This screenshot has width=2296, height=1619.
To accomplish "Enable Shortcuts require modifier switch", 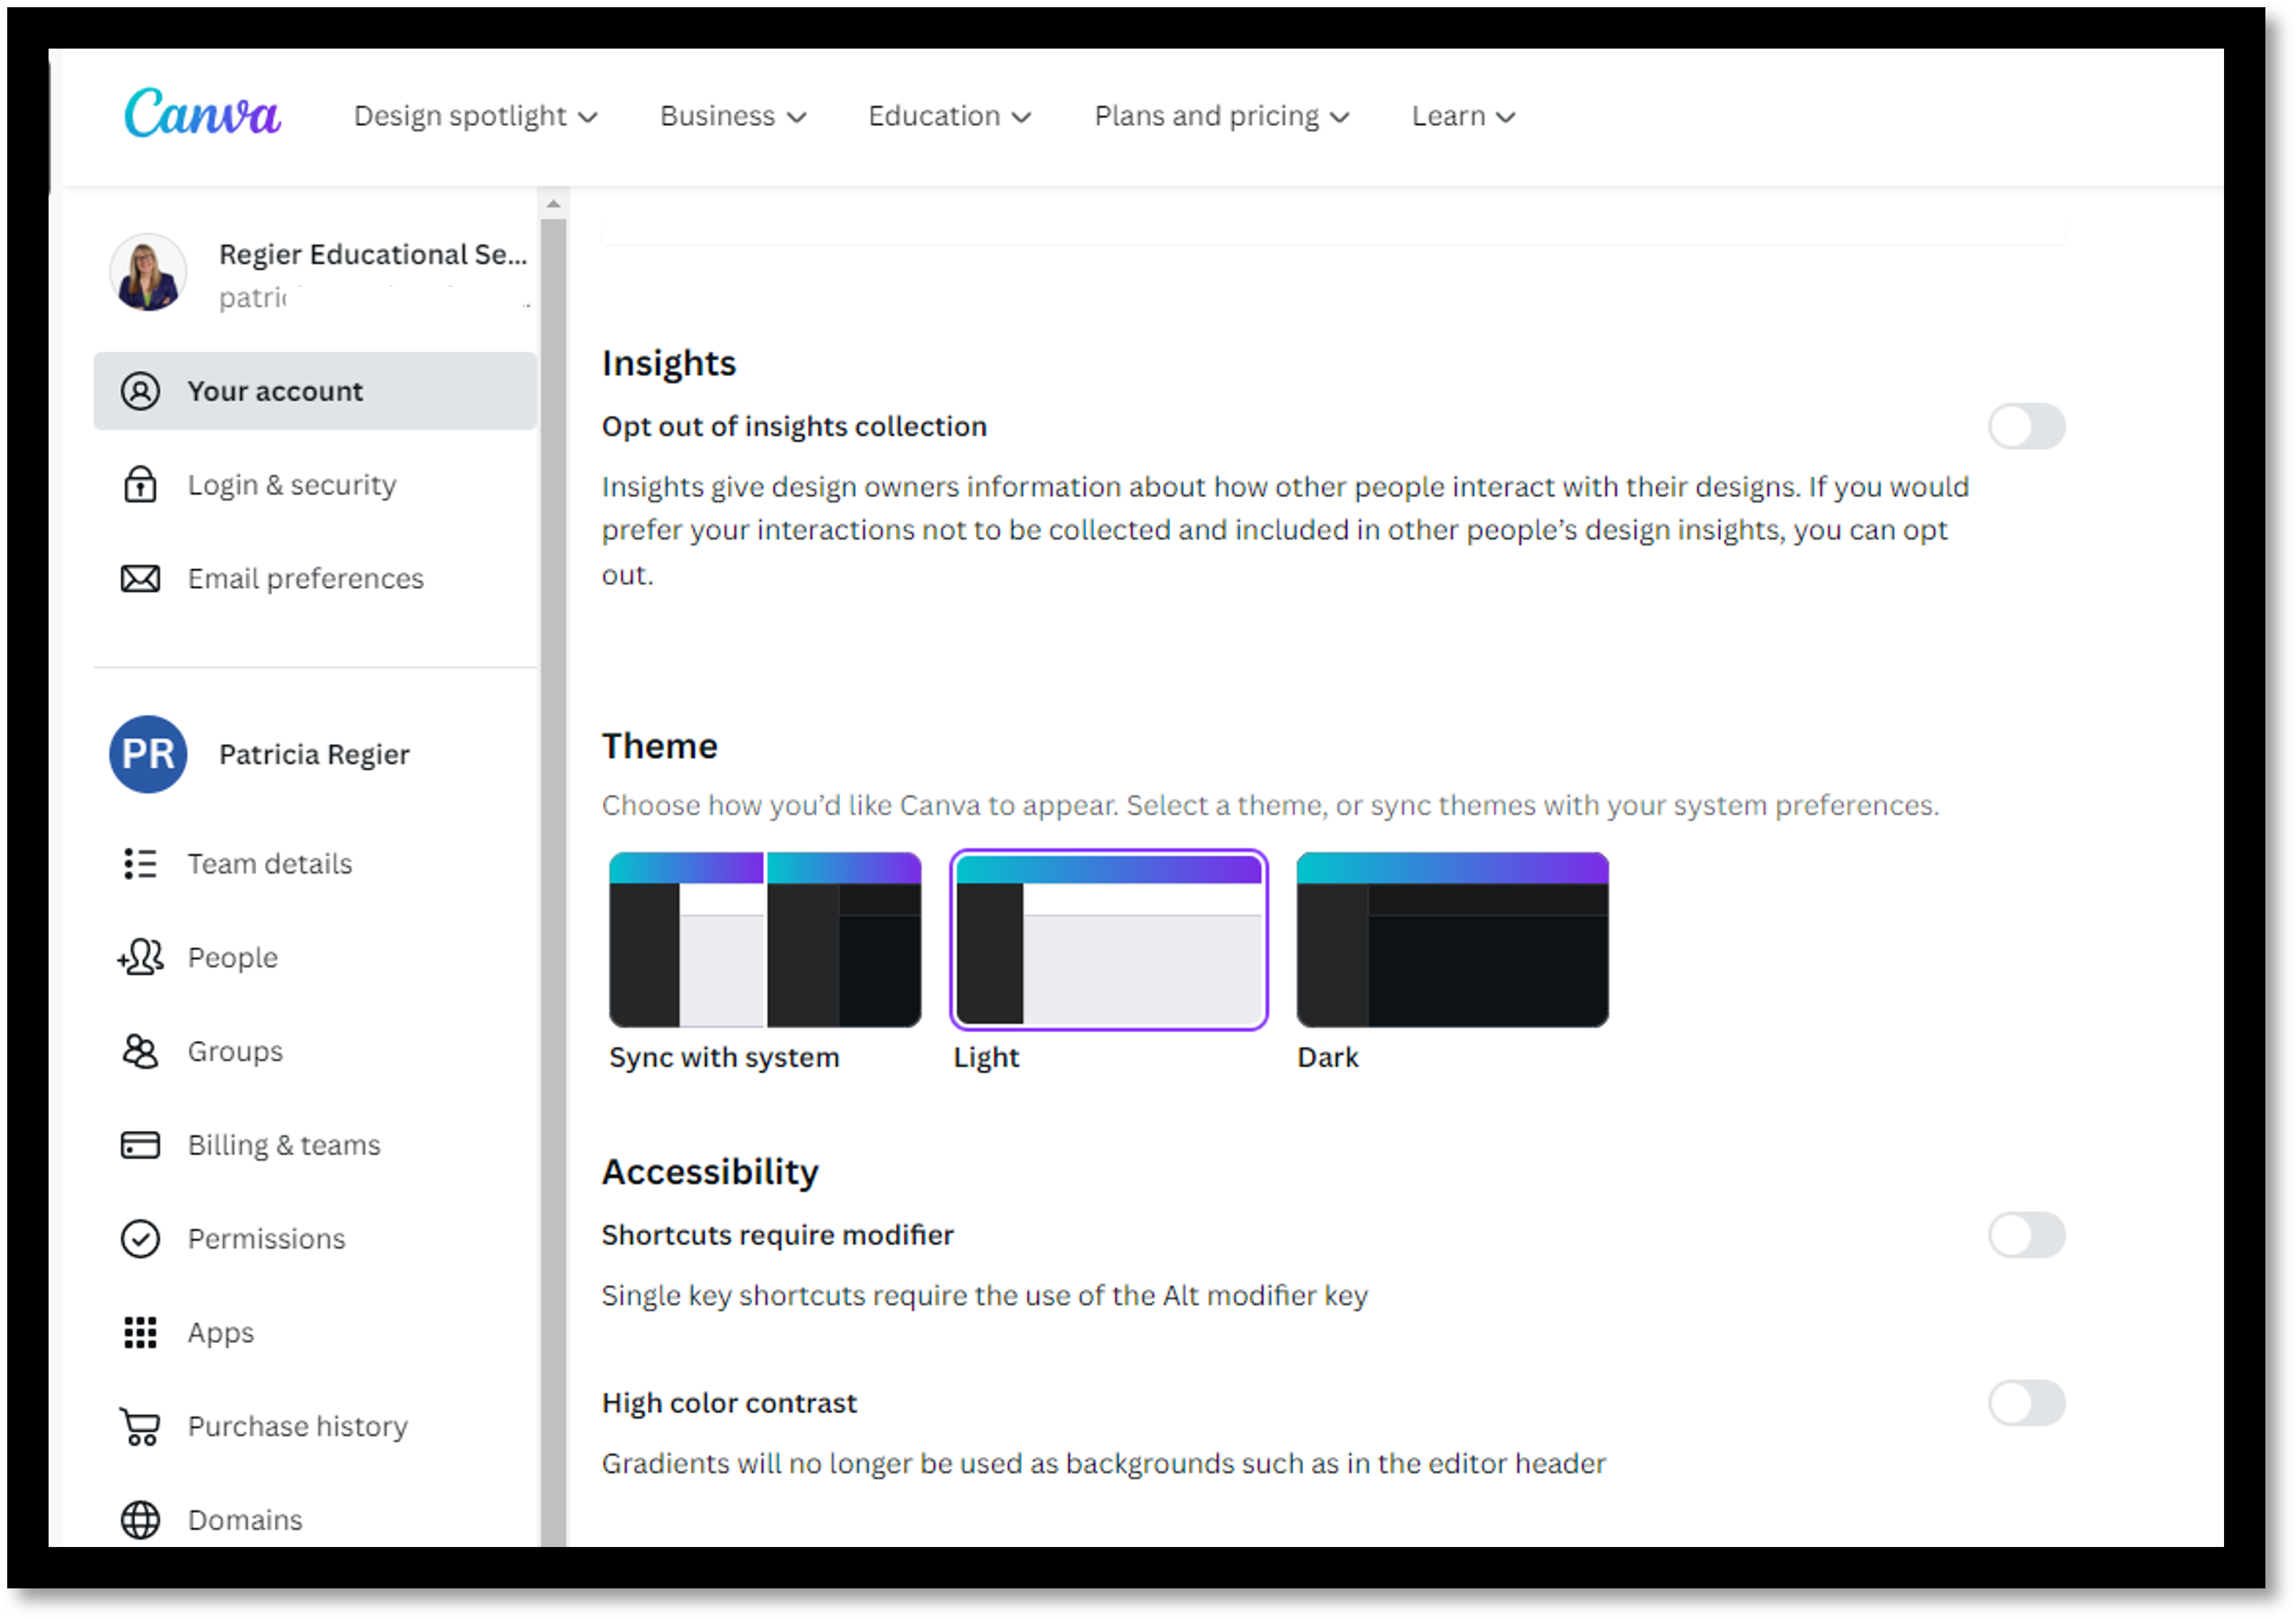I will 2027,1236.
